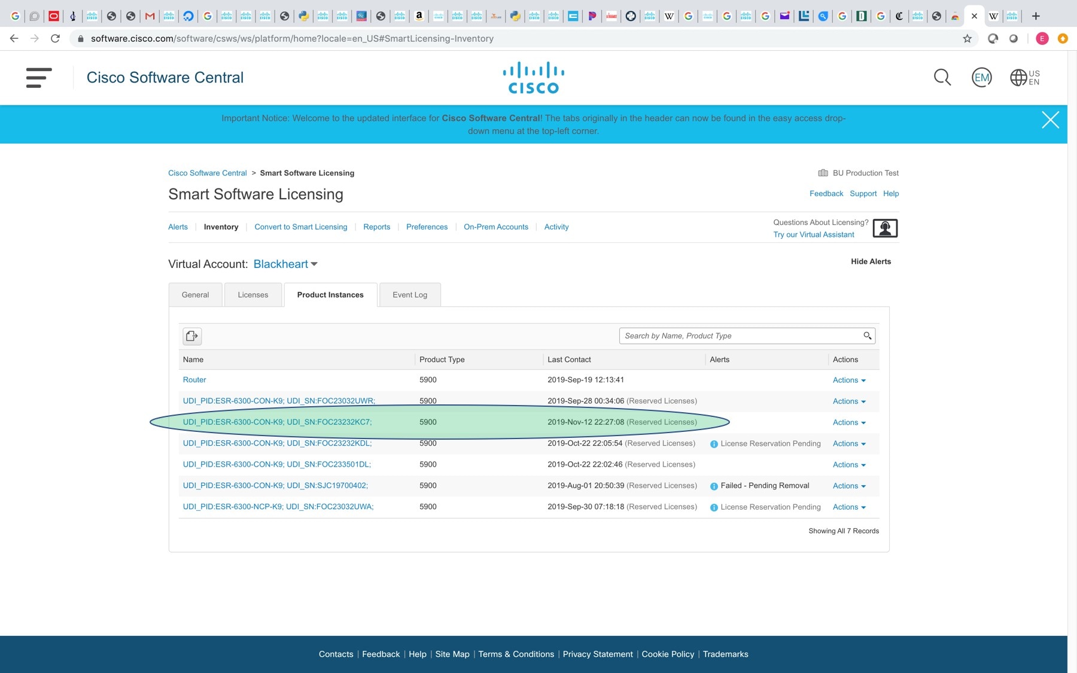
Task: Open Cookie Policy footer link
Action: [668, 654]
